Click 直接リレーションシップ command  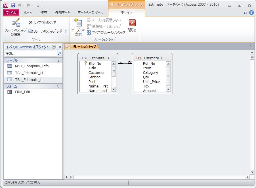tap(104, 26)
